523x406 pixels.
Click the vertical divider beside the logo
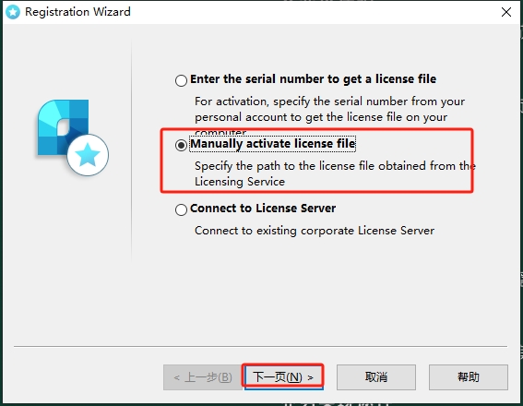coord(131,150)
